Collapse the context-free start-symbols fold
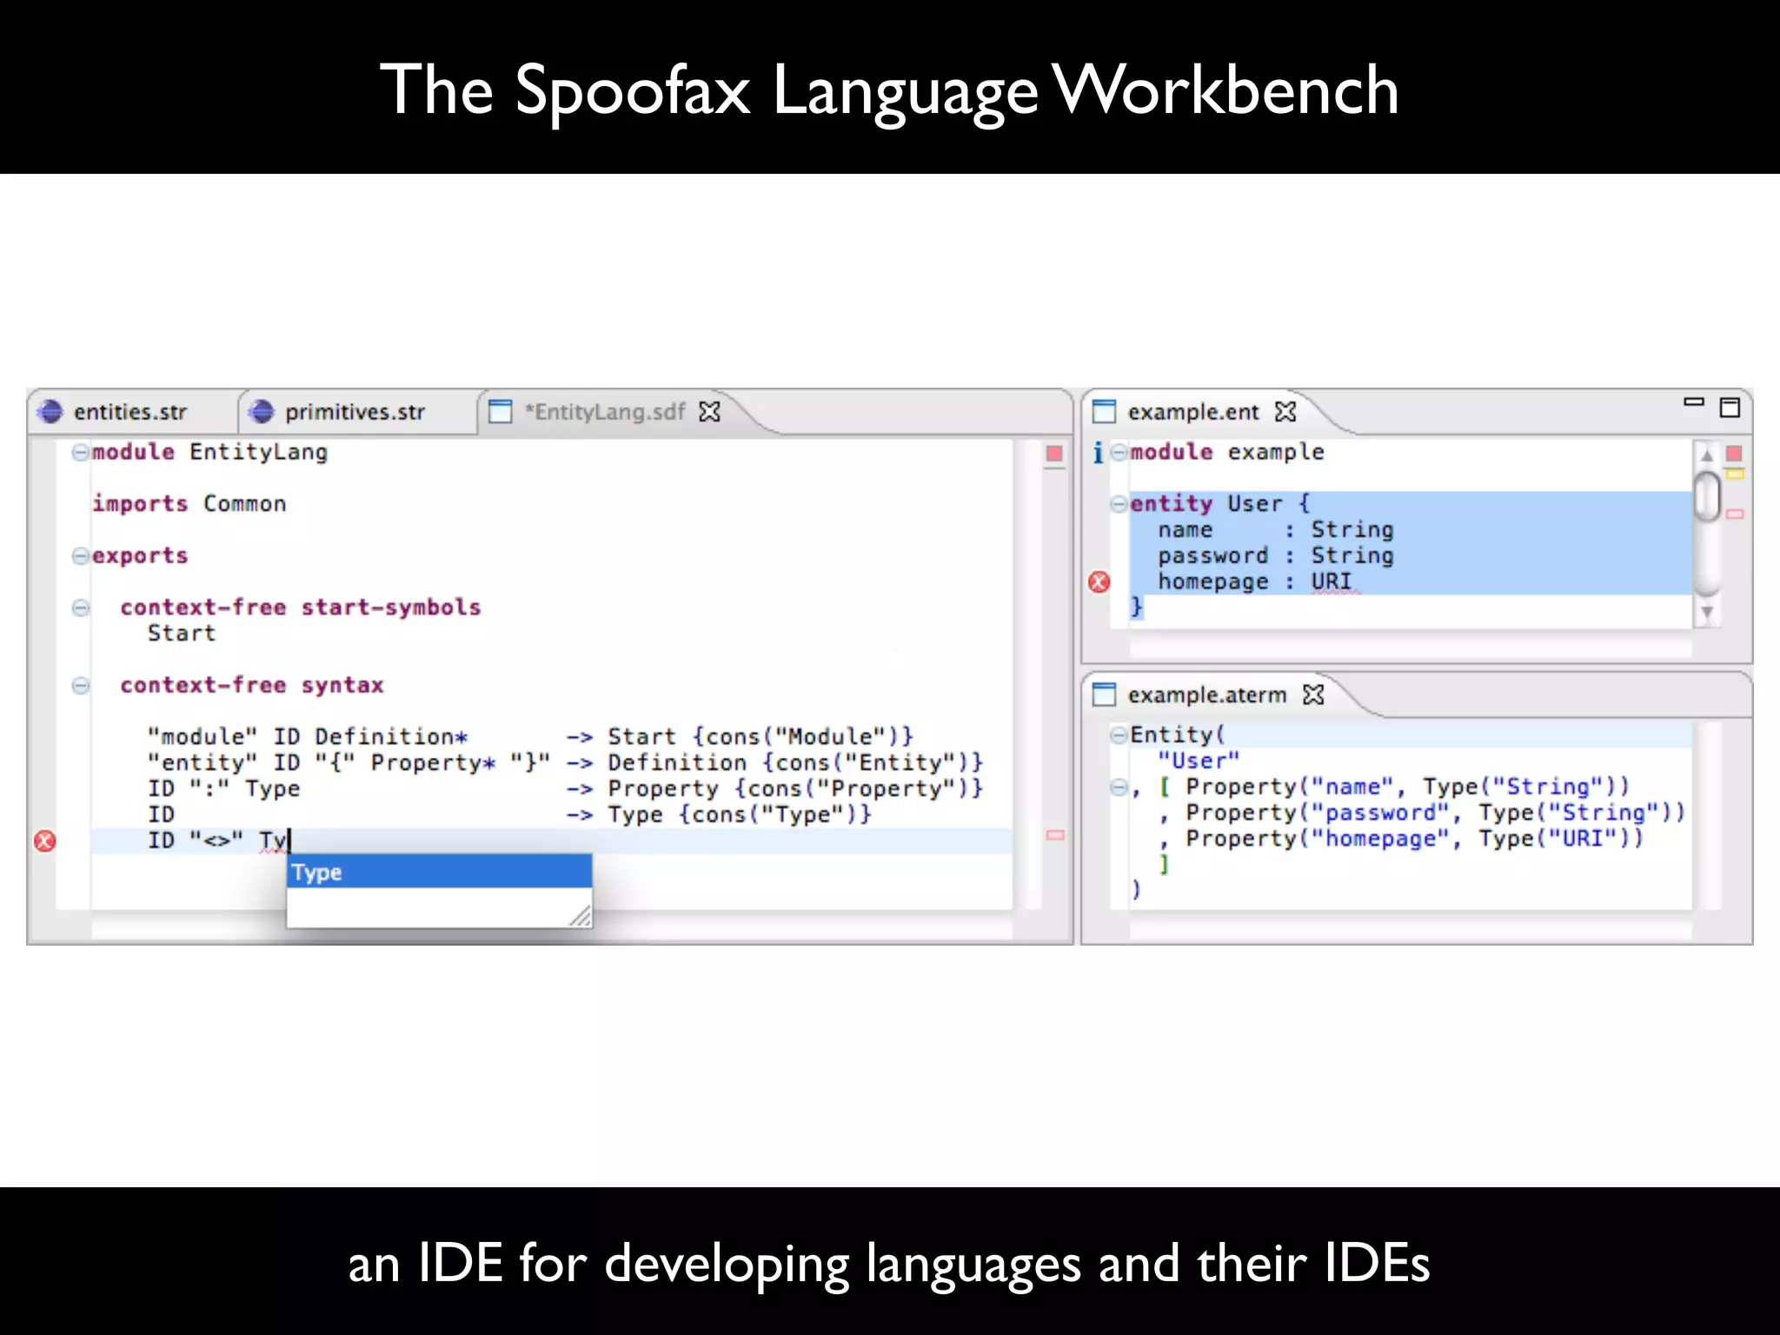The width and height of the screenshot is (1780, 1335). pos(80,608)
